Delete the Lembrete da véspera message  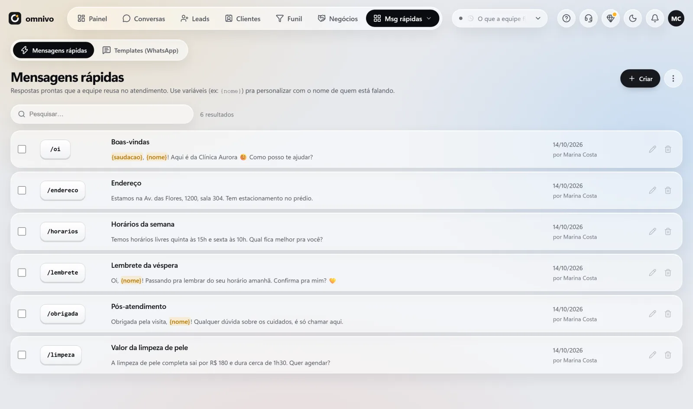668,273
